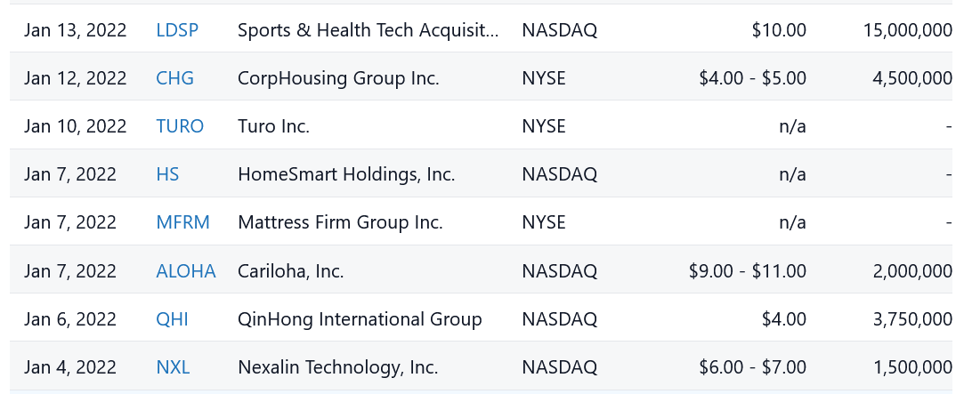Open the HS ticker link
This screenshot has height=394, width=972.
[x=167, y=174]
